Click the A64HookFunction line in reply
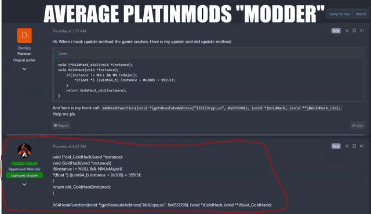Image resolution: width=371 pixels, height=214 pixels. point(162,205)
